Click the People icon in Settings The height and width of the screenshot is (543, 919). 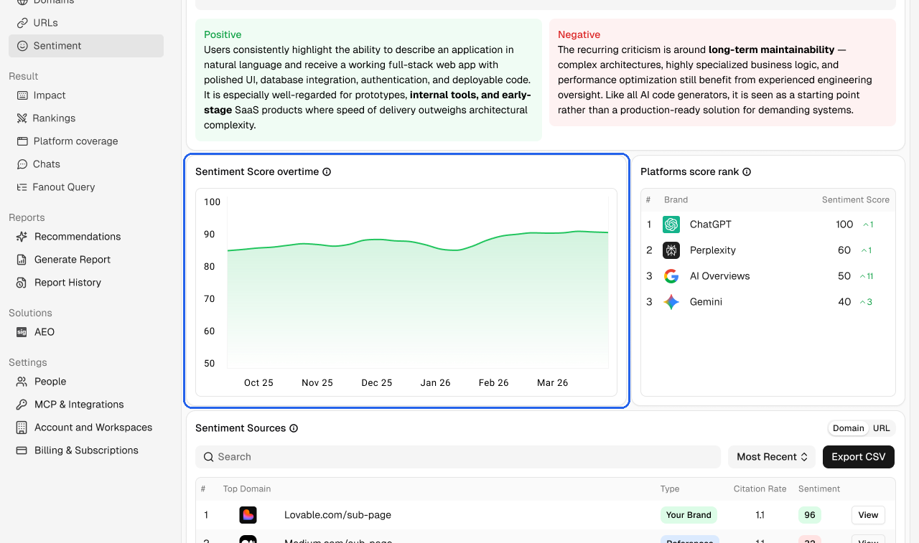(22, 382)
